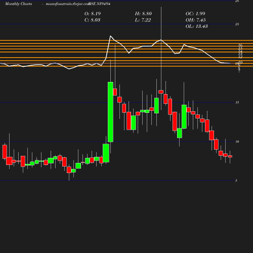The height and width of the screenshot is (253, 253).
Task: Select the last red candlestick on the right
Action: coord(230,156)
